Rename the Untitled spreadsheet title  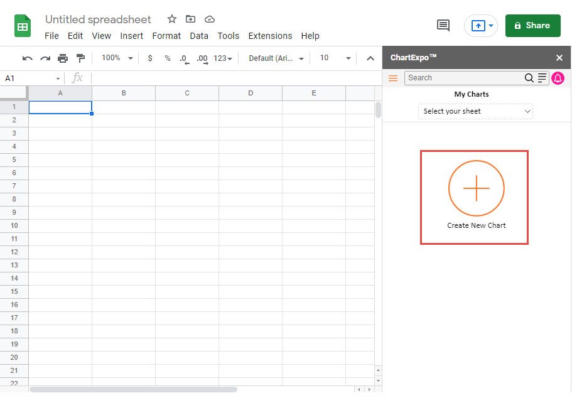(98, 19)
